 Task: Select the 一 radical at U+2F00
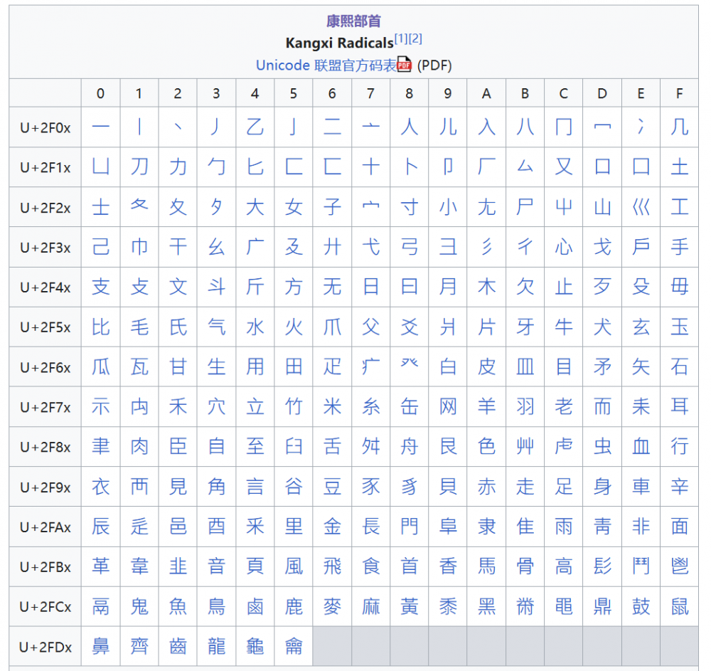click(100, 125)
